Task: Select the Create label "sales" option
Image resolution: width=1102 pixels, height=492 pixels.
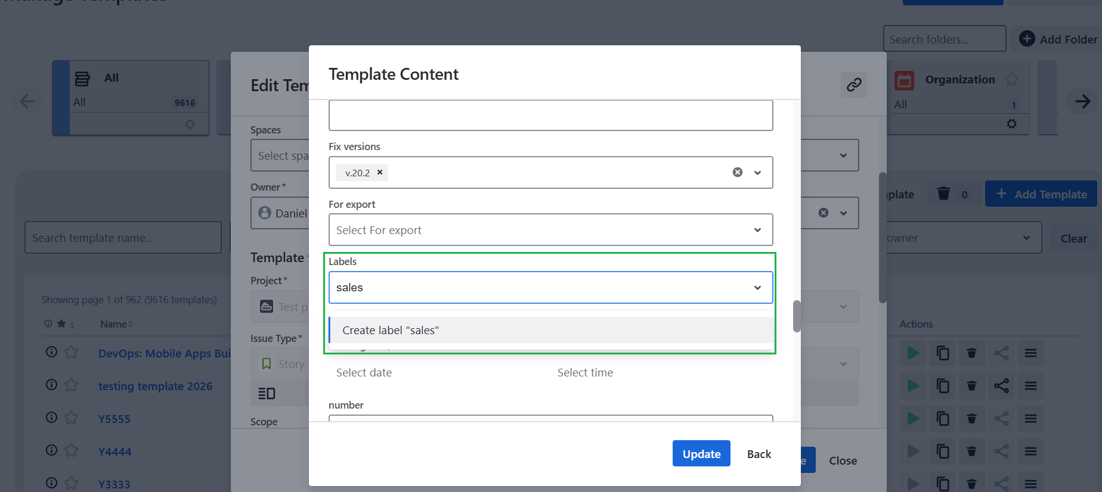Action: (x=391, y=330)
